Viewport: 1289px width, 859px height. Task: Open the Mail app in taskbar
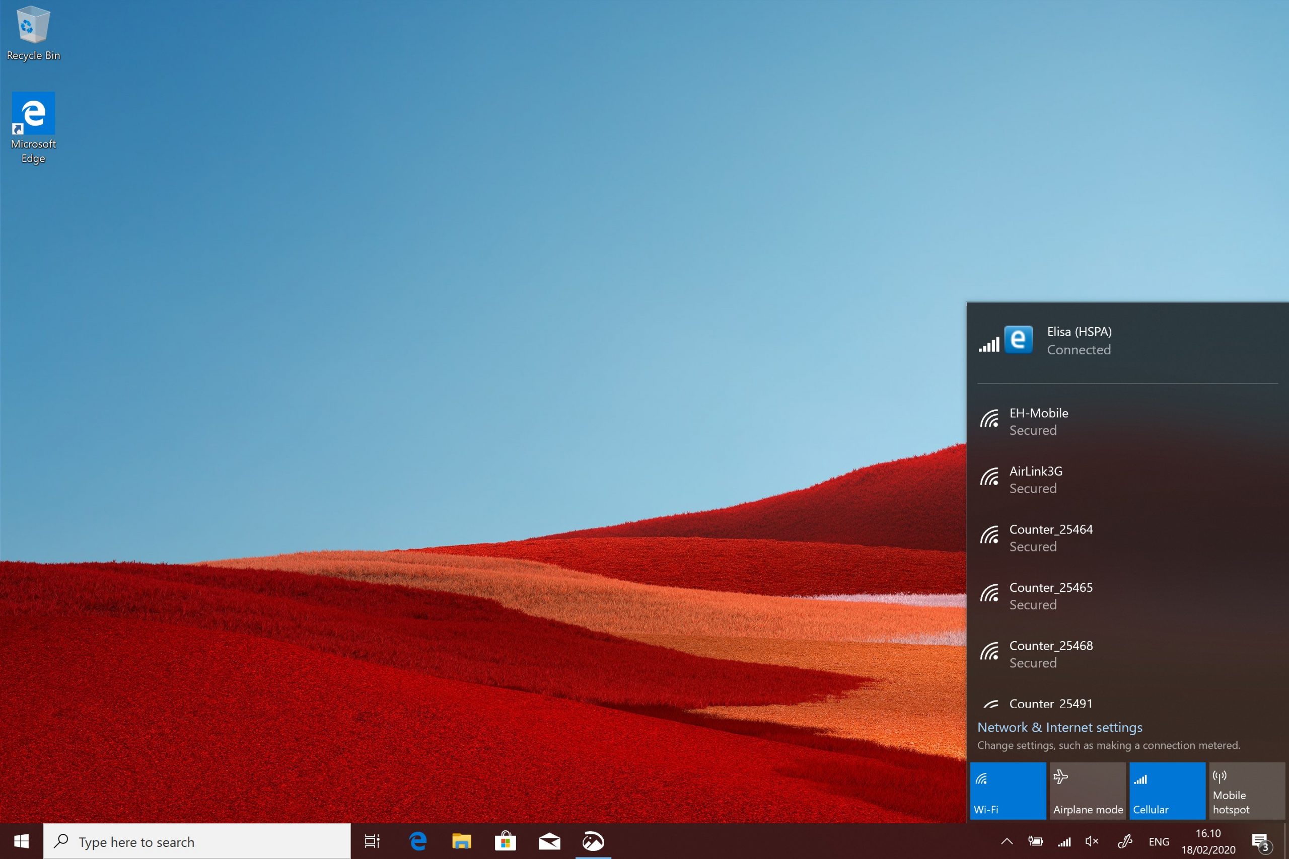(x=549, y=841)
